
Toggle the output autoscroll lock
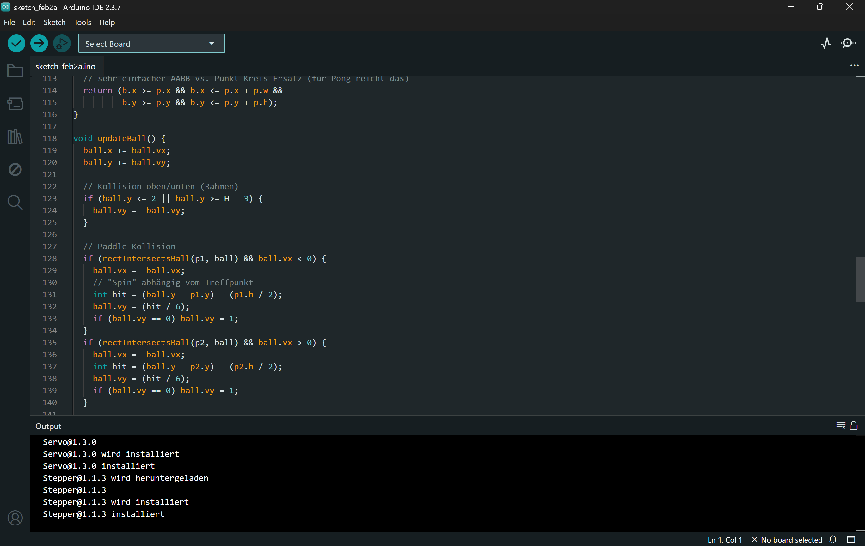click(854, 426)
